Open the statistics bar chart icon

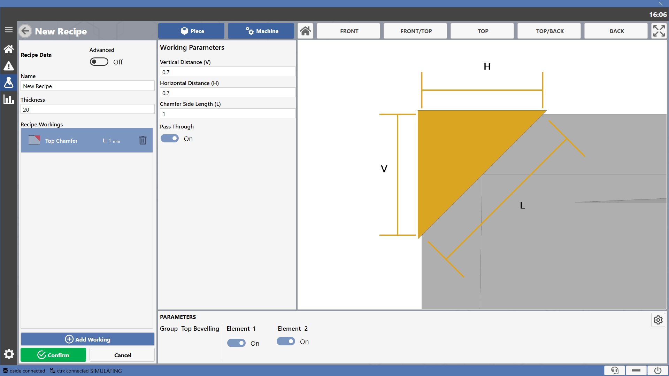click(x=9, y=99)
